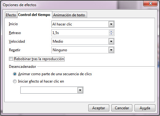
Task: Click the Desencadenador section heading
Action: [x=22, y=67]
